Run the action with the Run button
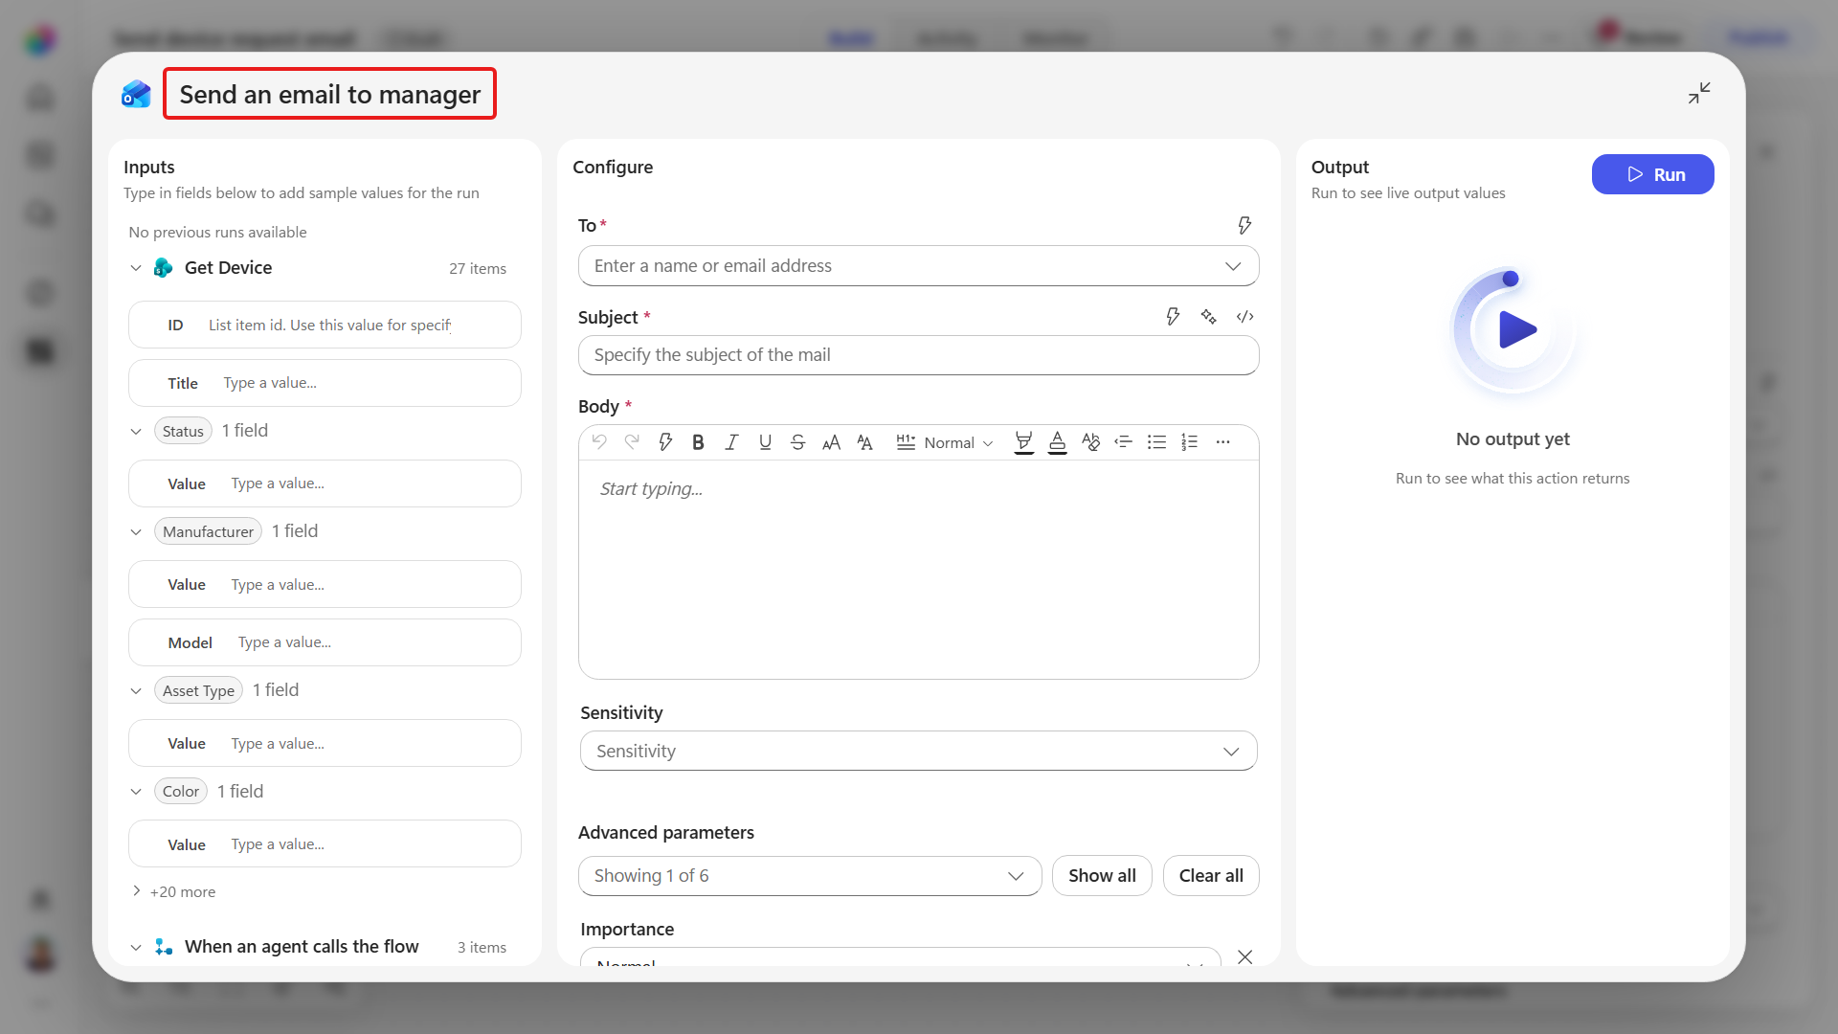1838x1034 pixels. [x=1652, y=174]
